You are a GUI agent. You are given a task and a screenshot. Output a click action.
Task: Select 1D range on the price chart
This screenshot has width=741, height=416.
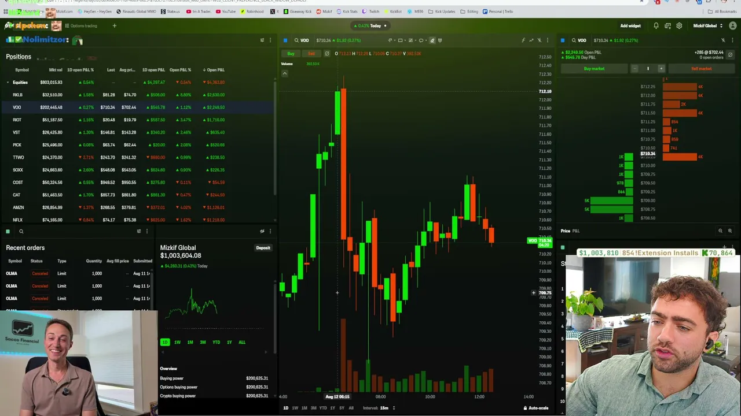click(285, 408)
